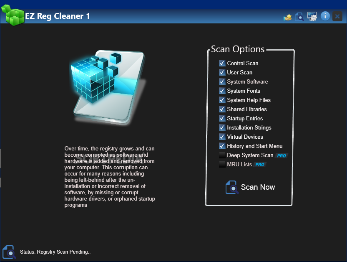The width and height of the screenshot is (347, 262).
Task: Enable the Deep System Scan checkbox
Action: point(222,155)
